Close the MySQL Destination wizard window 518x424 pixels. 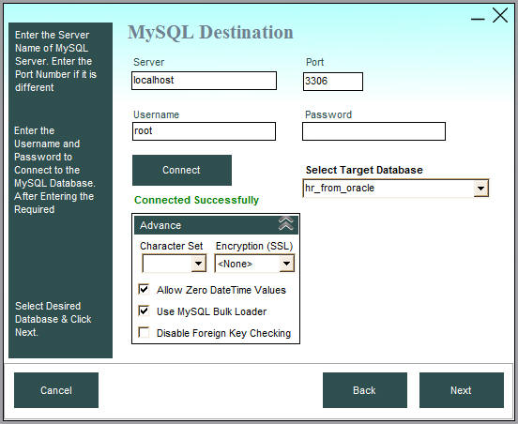[x=500, y=15]
